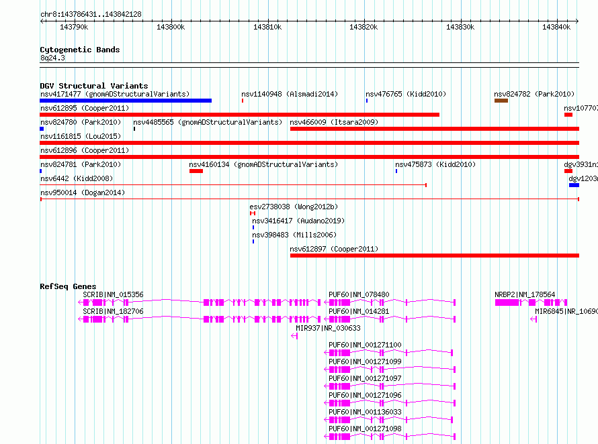
Task: Open PUF60|NM_001271096 transcript label
Action: (365, 395)
